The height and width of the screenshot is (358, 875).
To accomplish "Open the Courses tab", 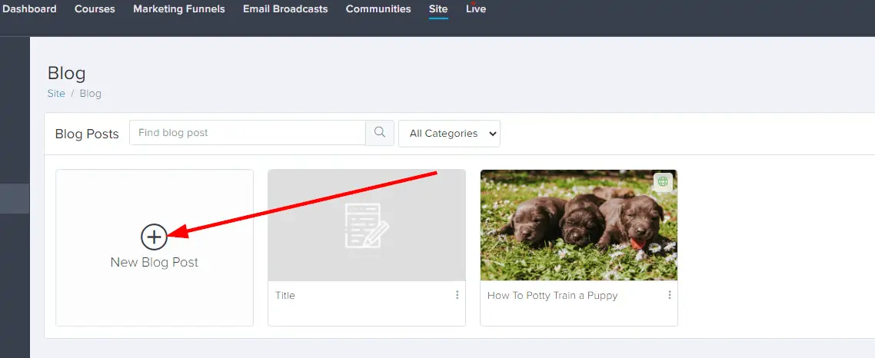I will pyautogui.click(x=95, y=9).
